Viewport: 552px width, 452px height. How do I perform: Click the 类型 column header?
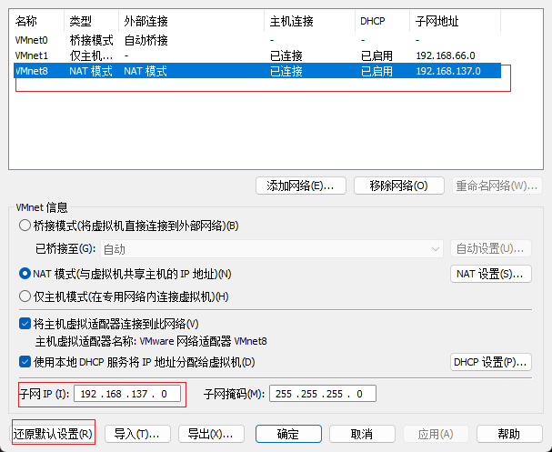click(91, 22)
